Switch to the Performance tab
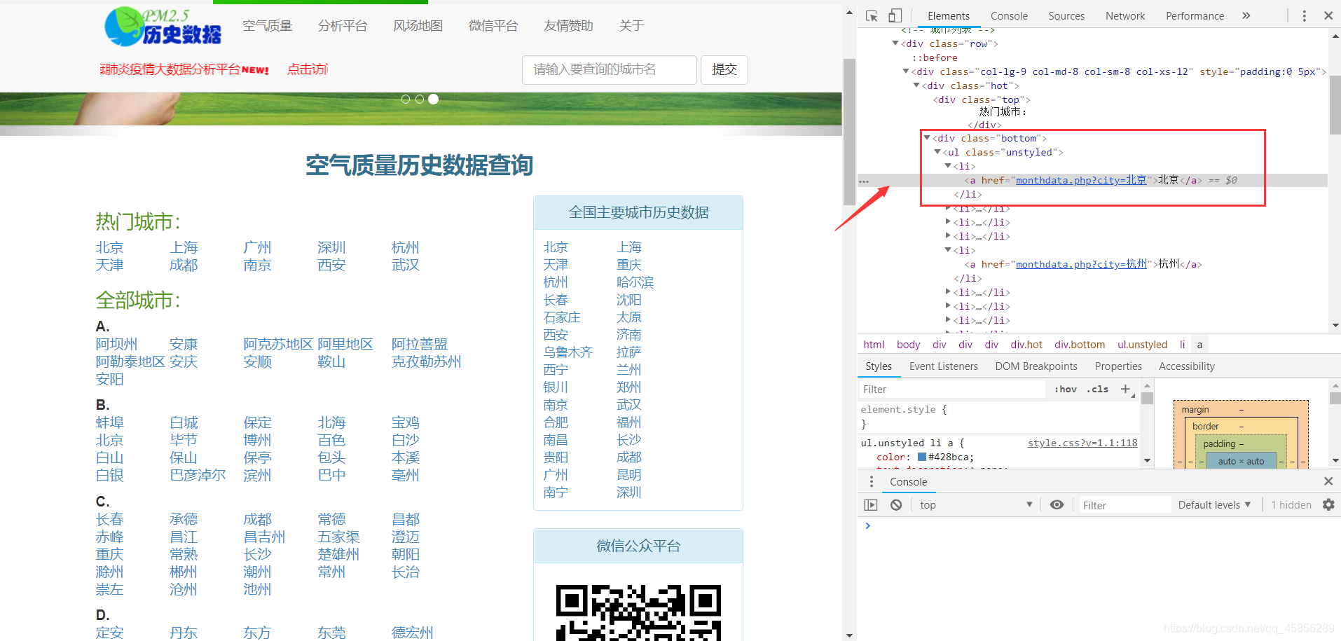Viewport: 1341px width, 641px height. coord(1195,15)
